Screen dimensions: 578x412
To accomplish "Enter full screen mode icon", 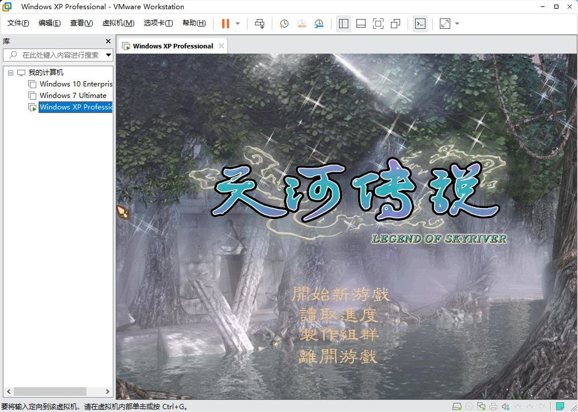I will click(x=378, y=24).
